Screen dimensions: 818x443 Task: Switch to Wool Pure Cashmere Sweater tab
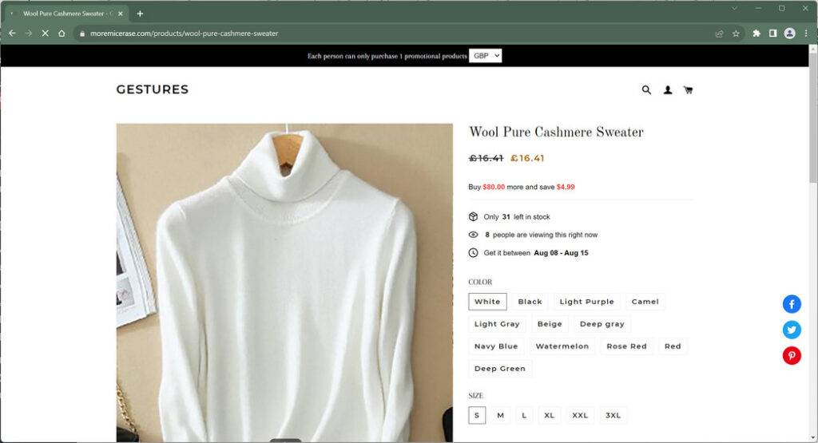click(66, 14)
